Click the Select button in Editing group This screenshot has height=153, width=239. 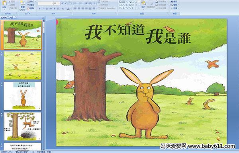point(174,8)
